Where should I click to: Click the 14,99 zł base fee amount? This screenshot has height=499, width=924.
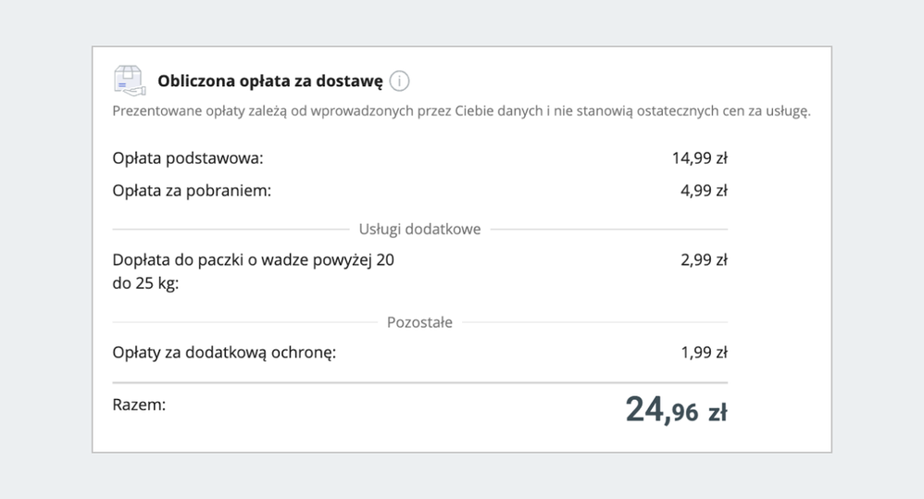point(699,158)
